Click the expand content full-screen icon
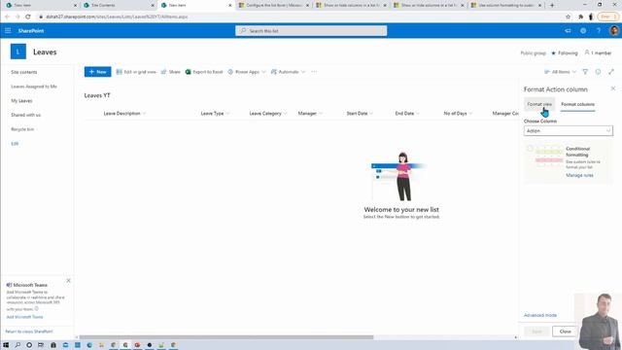The height and width of the screenshot is (350, 622). [611, 72]
